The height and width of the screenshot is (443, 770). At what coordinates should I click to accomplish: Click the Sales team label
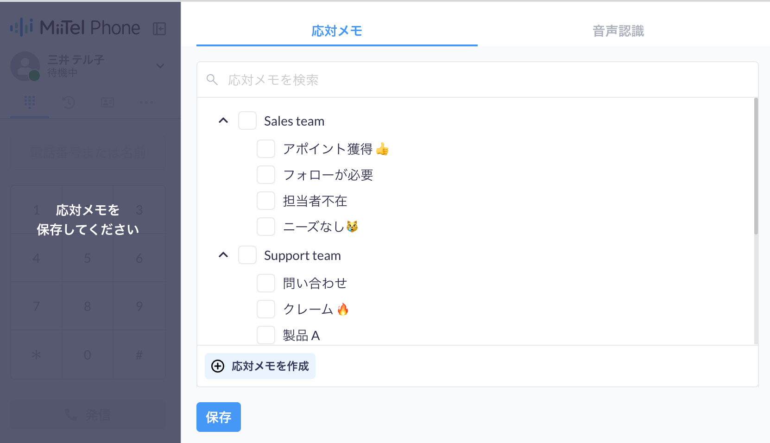[294, 121]
